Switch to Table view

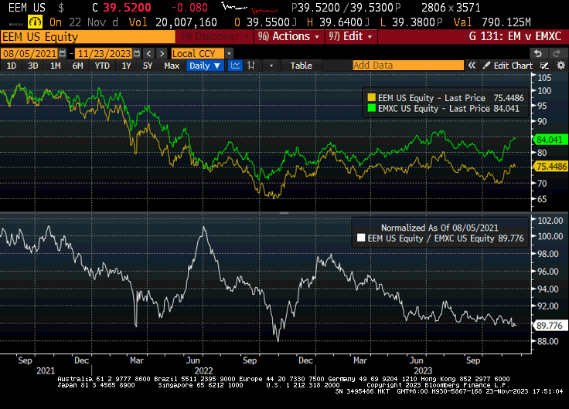[x=302, y=66]
